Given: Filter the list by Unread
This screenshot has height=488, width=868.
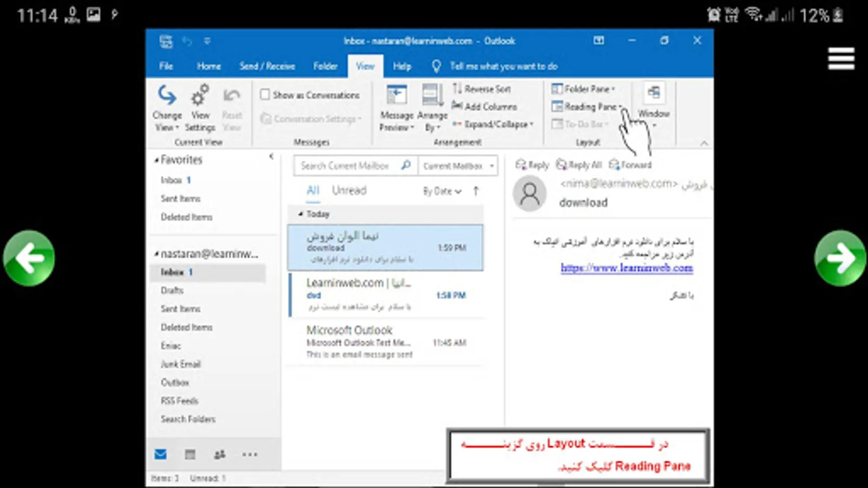Looking at the screenshot, I should click(349, 191).
